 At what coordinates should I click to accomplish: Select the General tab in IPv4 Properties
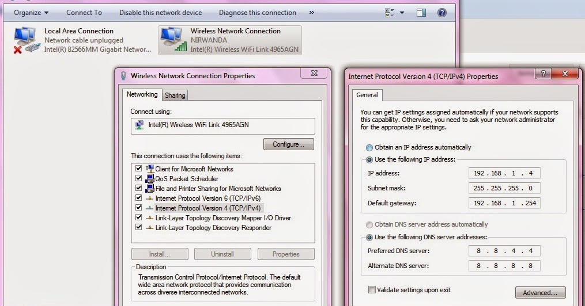click(367, 95)
